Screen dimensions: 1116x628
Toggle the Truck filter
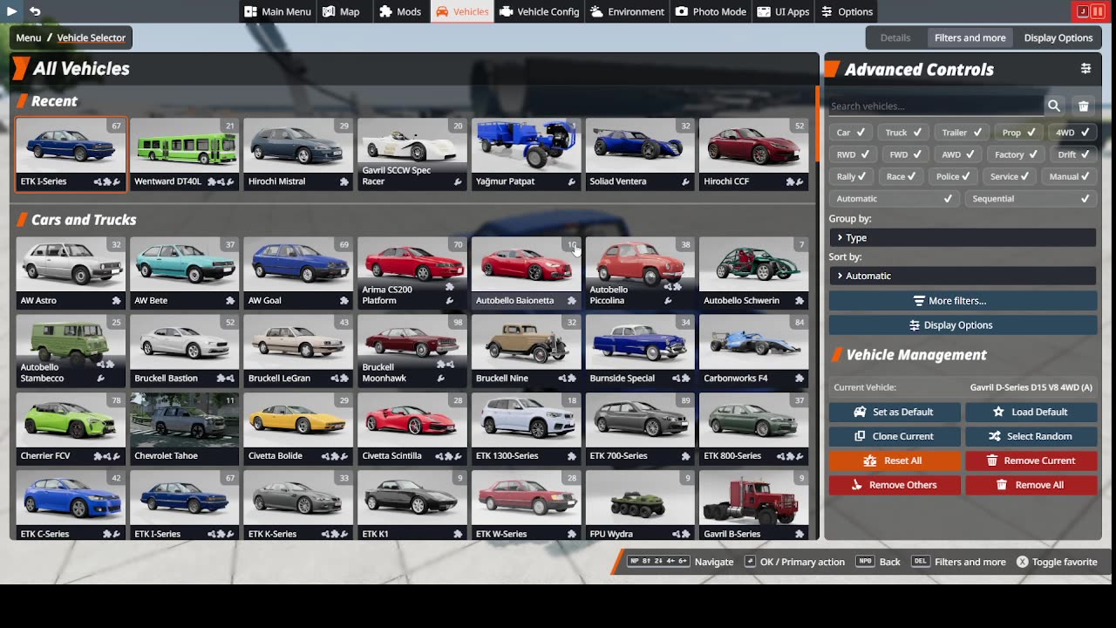point(903,133)
